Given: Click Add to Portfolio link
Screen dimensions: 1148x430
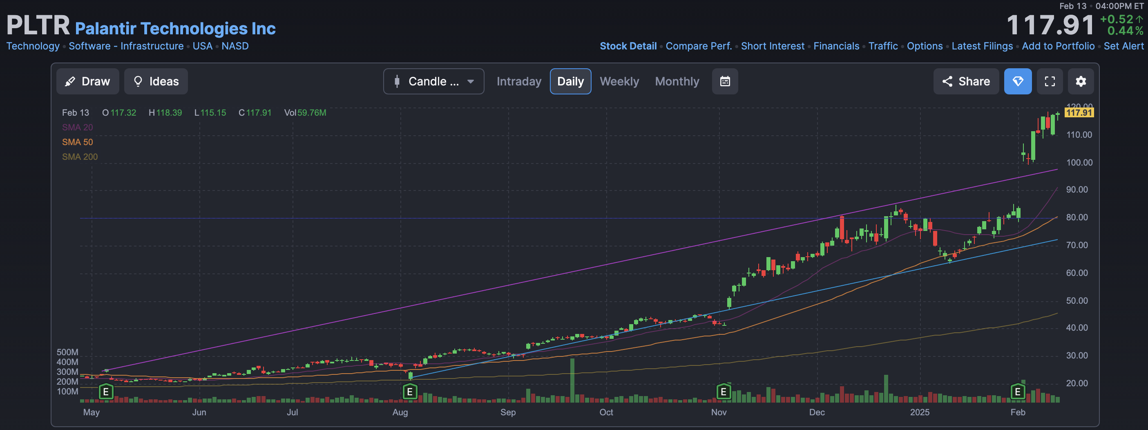Looking at the screenshot, I should point(1058,46).
